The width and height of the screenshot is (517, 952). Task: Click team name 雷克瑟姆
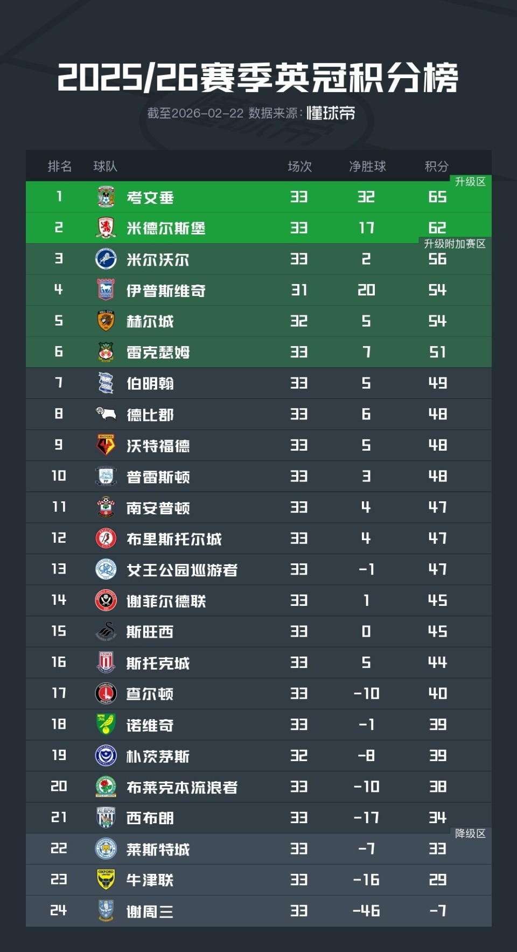[x=158, y=353]
